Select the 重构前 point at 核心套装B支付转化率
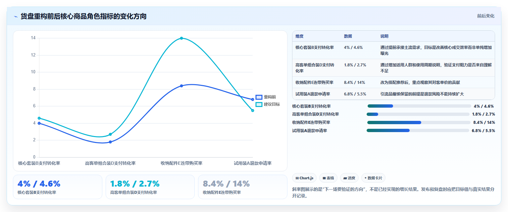The image size is (508, 212). point(39,123)
